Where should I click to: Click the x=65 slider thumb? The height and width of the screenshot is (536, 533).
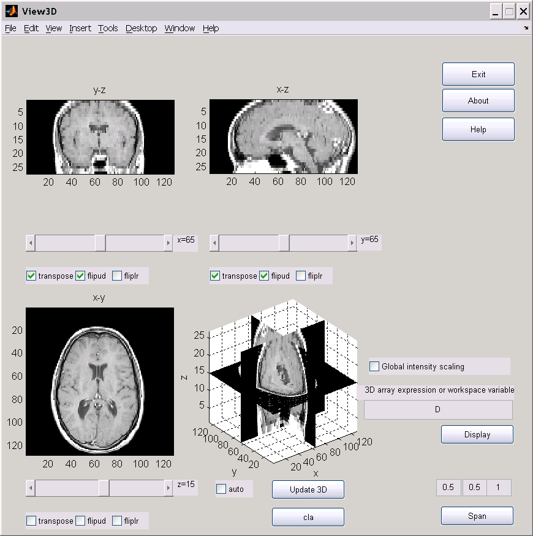click(100, 243)
